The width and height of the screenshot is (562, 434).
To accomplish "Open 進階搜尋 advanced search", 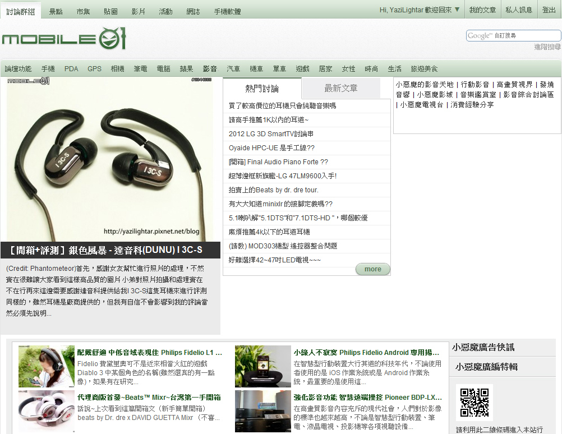I will pyautogui.click(x=547, y=47).
